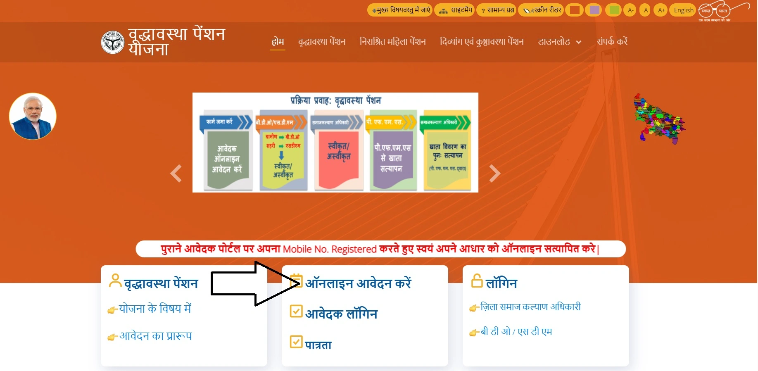This screenshot has height=371, width=758.
Task: Go to previous carousel slide arrow
Action: click(176, 173)
